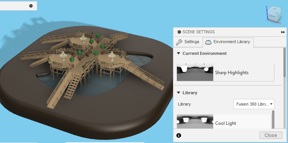Open the info icon in the panel footer
Screen dimensions: 288x143
179,135
